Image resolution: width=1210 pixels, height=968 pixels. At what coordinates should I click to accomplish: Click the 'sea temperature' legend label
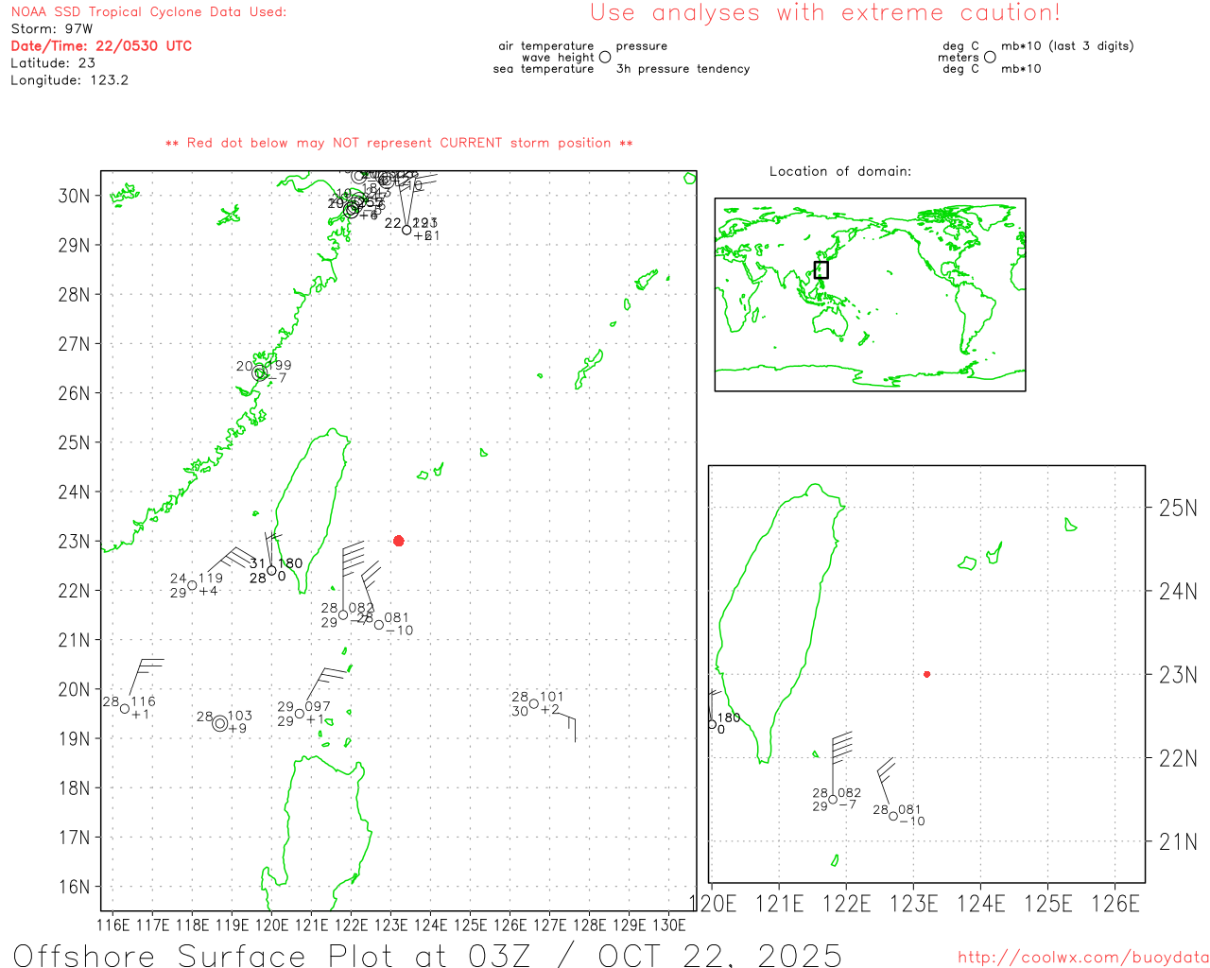[x=544, y=69]
